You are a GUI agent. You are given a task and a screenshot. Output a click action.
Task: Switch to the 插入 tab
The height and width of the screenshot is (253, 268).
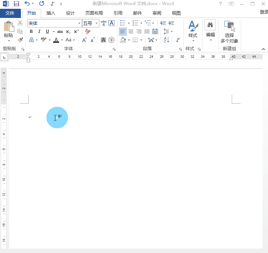[51, 13]
